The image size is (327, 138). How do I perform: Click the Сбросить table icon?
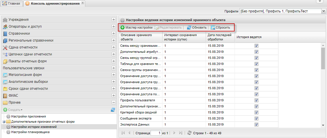(213, 27)
